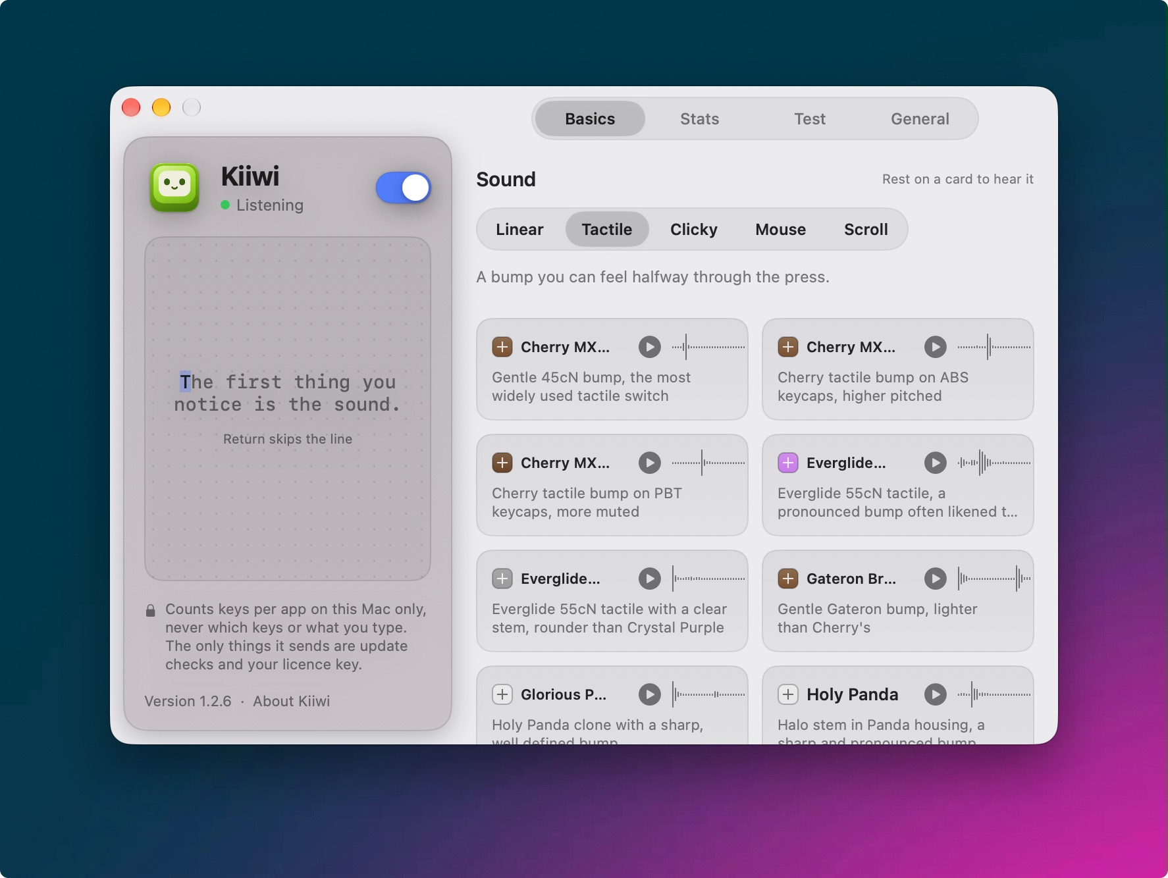
Task: Click the Gateron Brown card waveform
Action: (x=994, y=579)
